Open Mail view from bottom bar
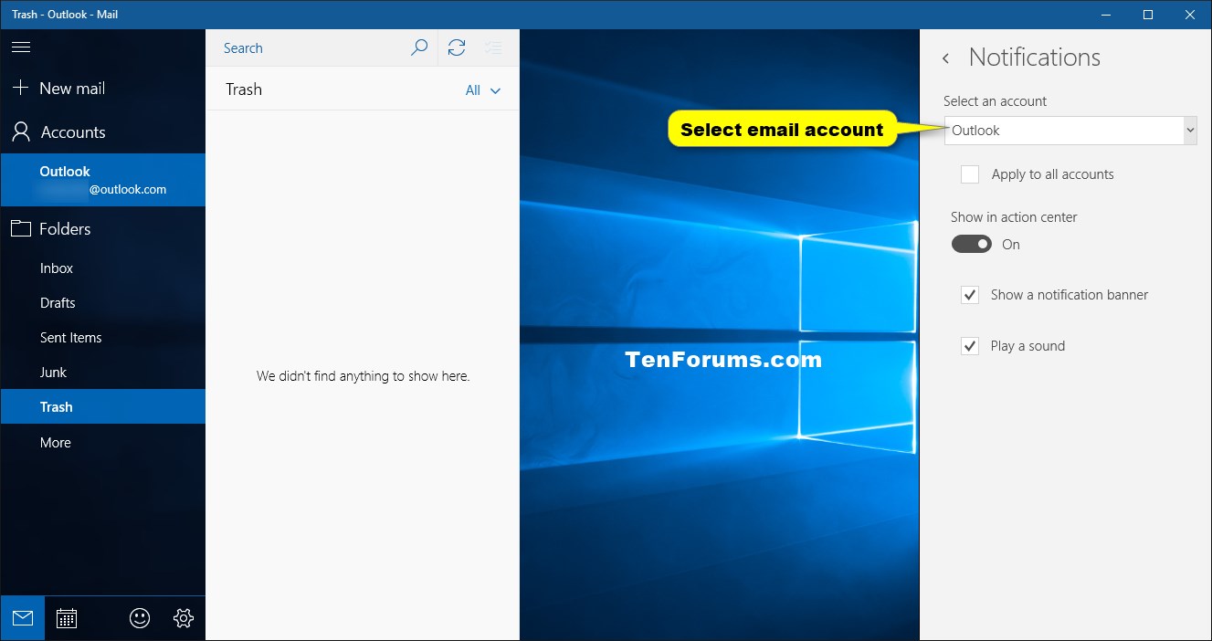Viewport: 1212px width, 641px height. (x=22, y=618)
